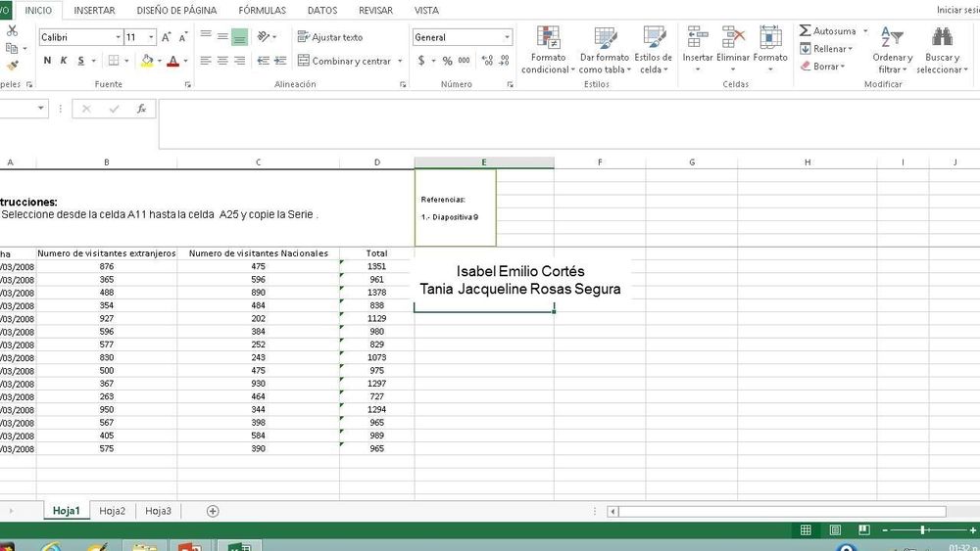Click the Formato condicional icon
This screenshot has height=551, width=980.
pyautogui.click(x=548, y=38)
